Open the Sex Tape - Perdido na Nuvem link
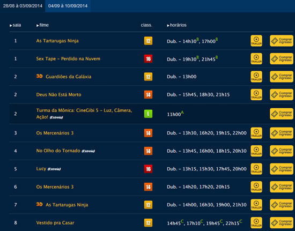Screen dimensions: 295x231 (68, 58)
